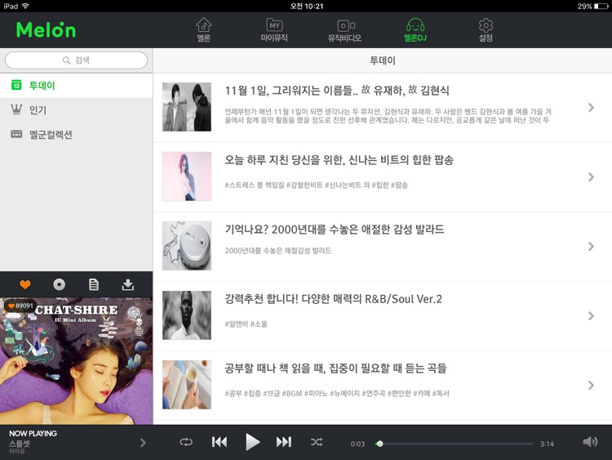This screenshot has width=612, height=460.
Task: Open the 설정 settings tab
Action: [486, 30]
